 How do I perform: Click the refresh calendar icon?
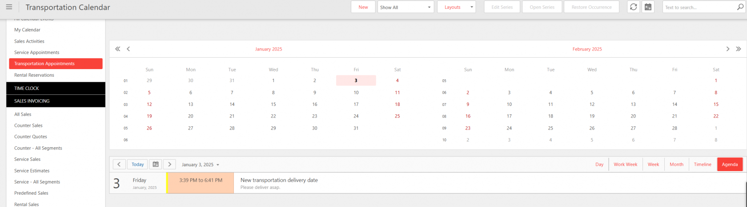point(633,7)
